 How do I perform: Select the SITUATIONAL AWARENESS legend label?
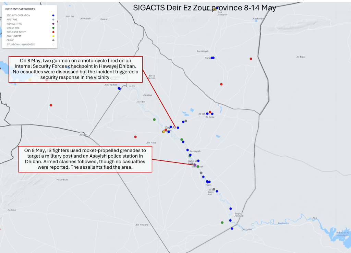pyautogui.click(x=20, y=45)
